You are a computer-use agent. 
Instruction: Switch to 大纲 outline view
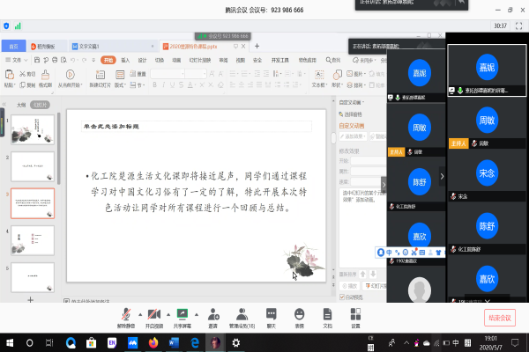pyautogui.click(x=21, y=104)
